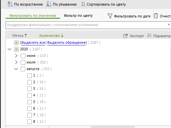Open Фильтровать по дате
Screen dimensions: 171x128
(x=132, y=16)
